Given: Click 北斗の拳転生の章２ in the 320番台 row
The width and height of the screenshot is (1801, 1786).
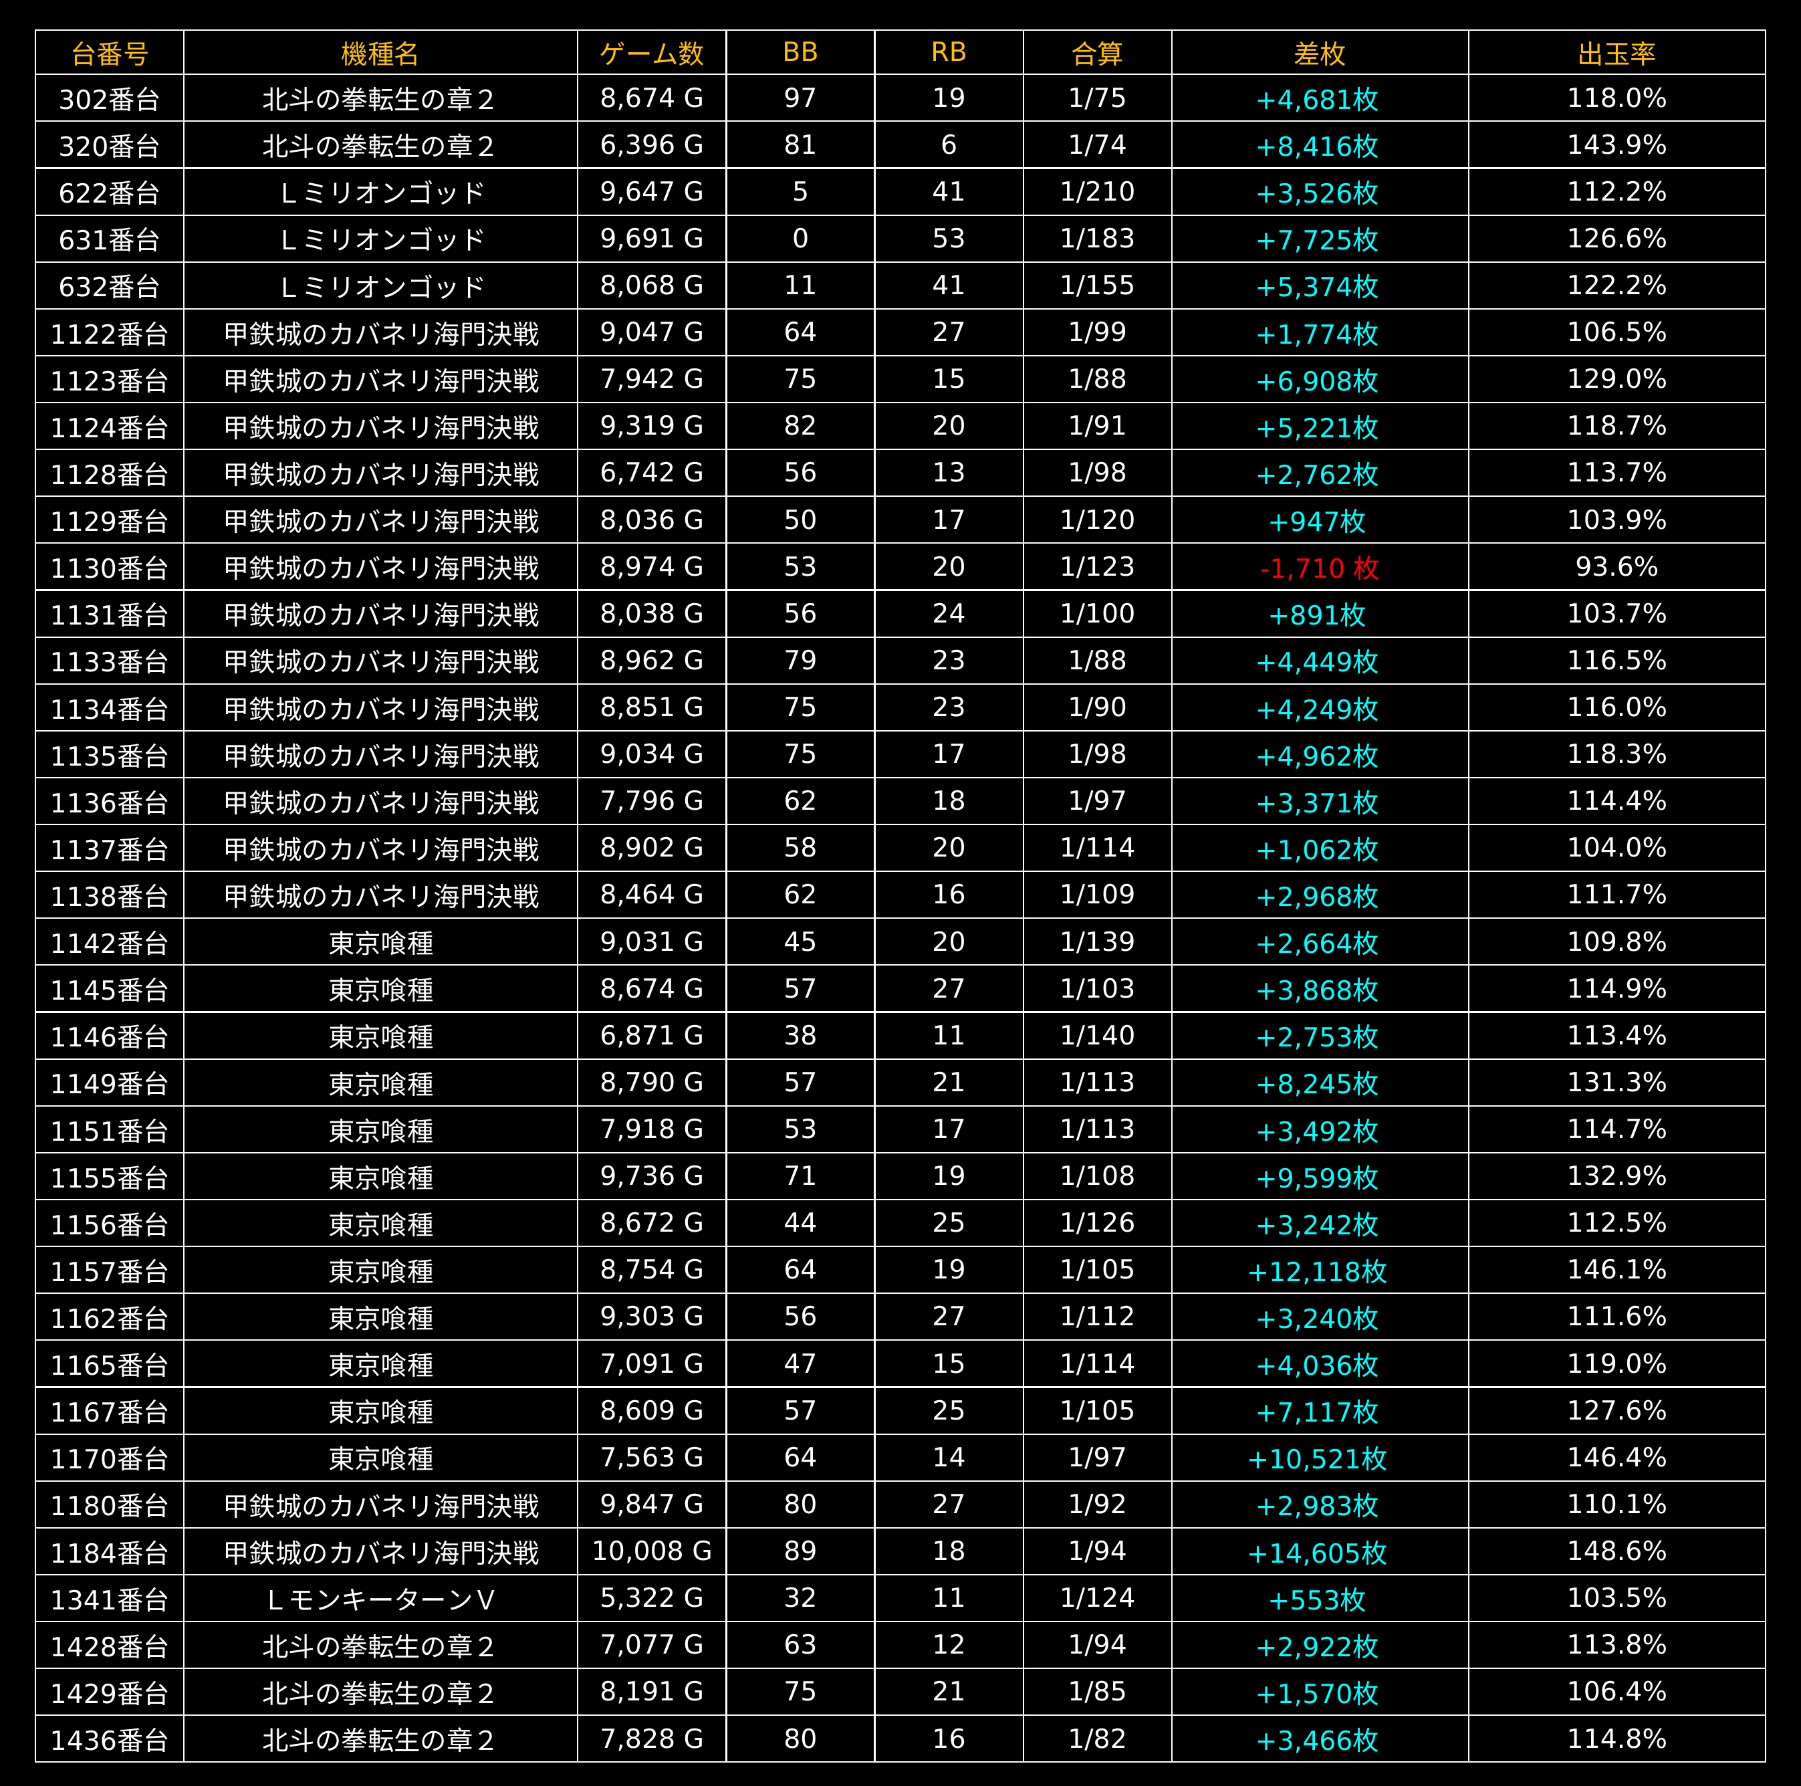Looking at the screenshot, I should (x=380, y=145).
